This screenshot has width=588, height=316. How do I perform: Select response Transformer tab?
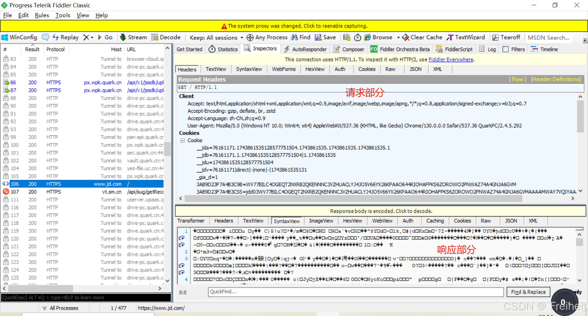pos(191,221)
